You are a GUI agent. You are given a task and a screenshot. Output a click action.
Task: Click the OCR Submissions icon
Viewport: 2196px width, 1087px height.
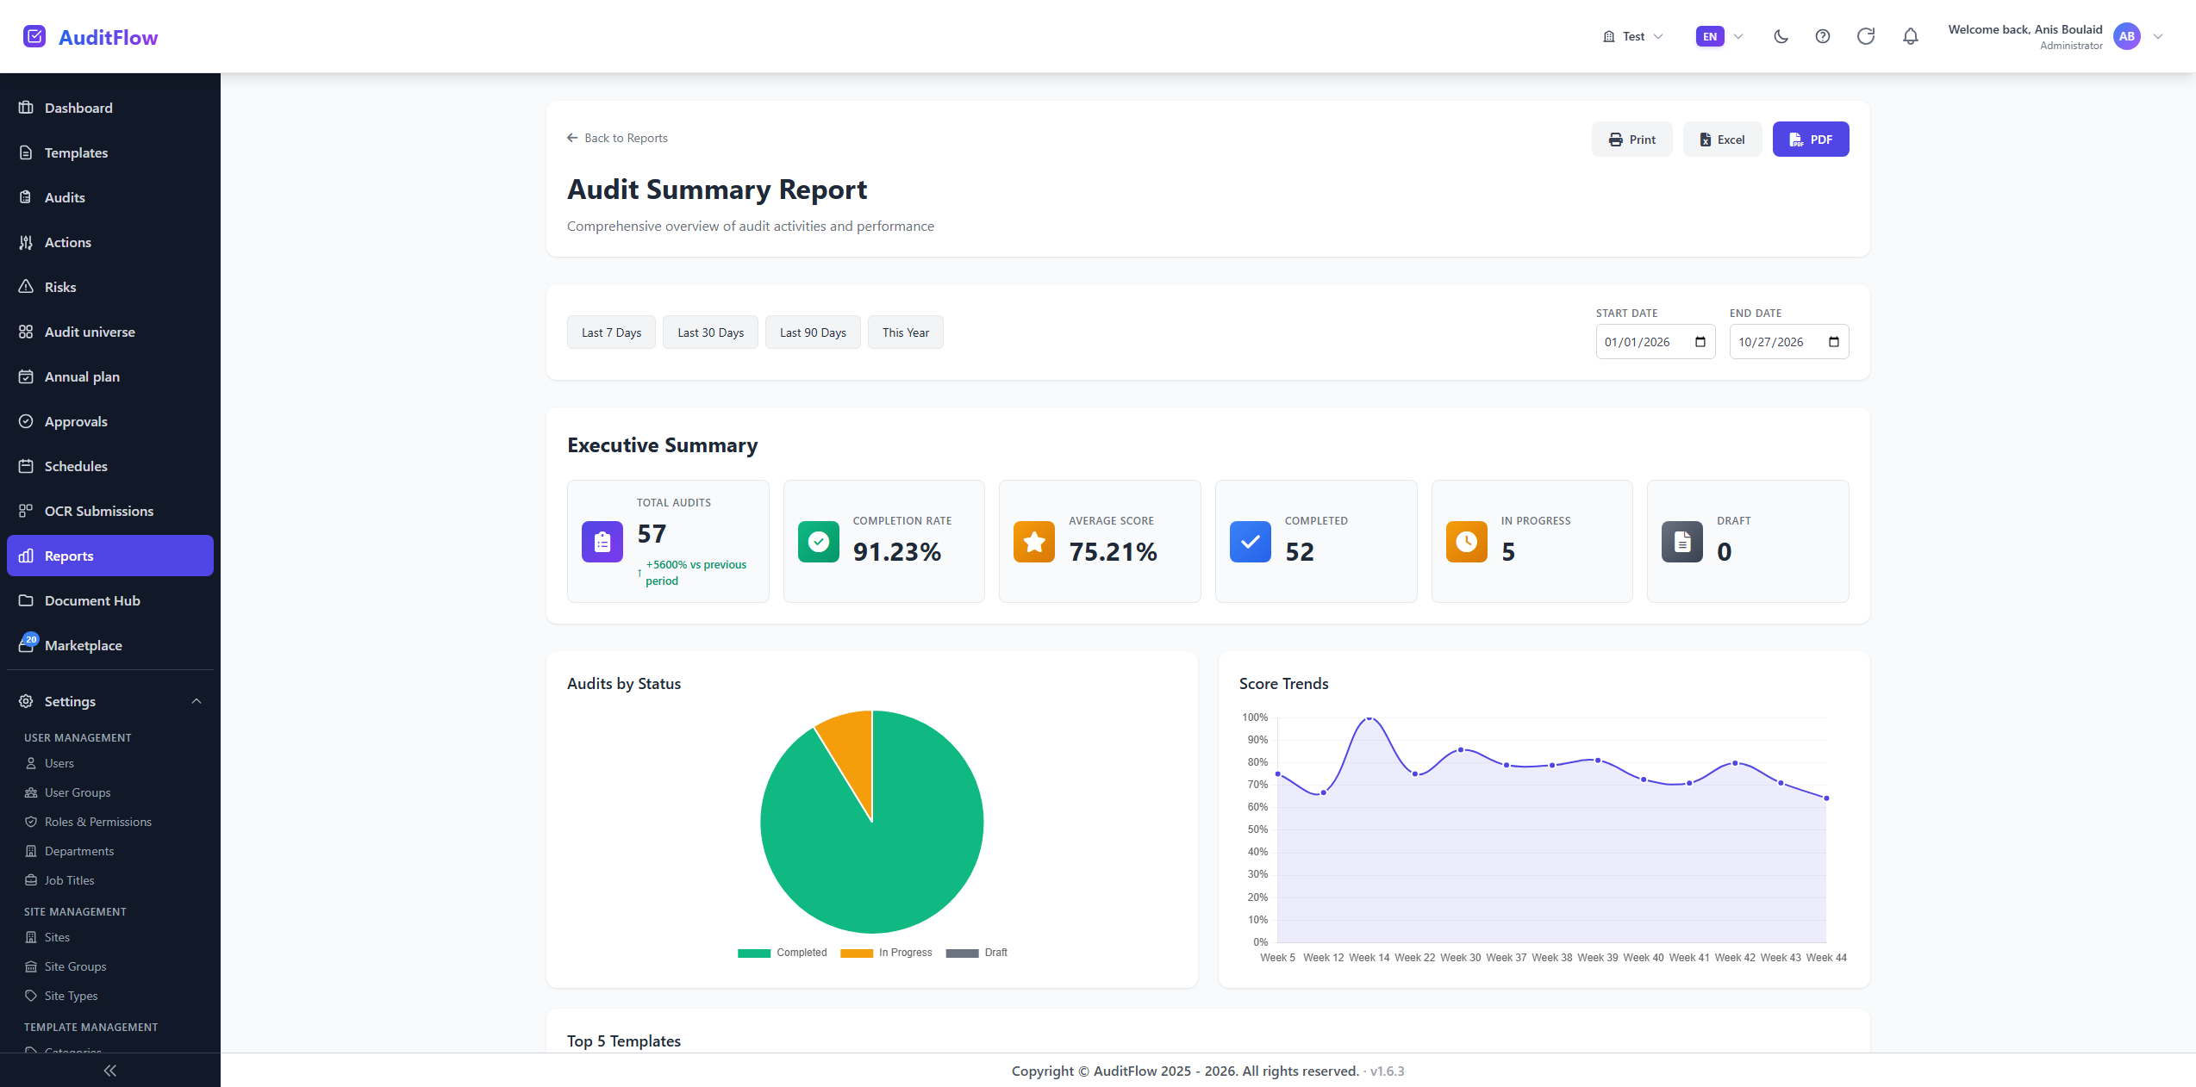26,511
